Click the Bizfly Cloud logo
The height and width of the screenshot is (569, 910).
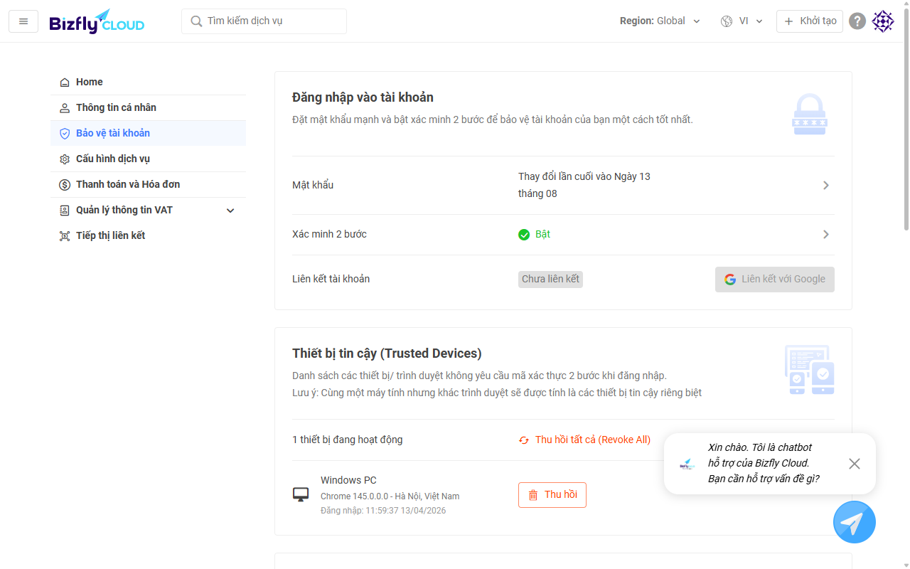coord(97,22)
